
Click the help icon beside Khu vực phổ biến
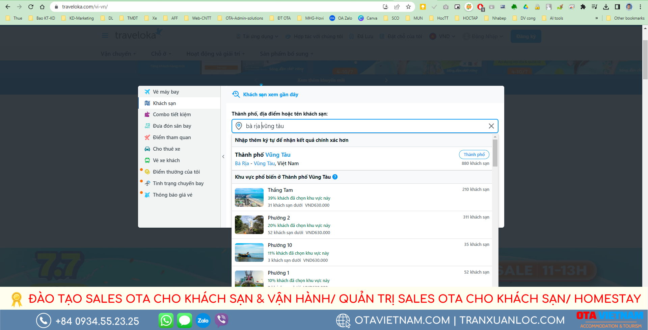click(x=335, y=177)
